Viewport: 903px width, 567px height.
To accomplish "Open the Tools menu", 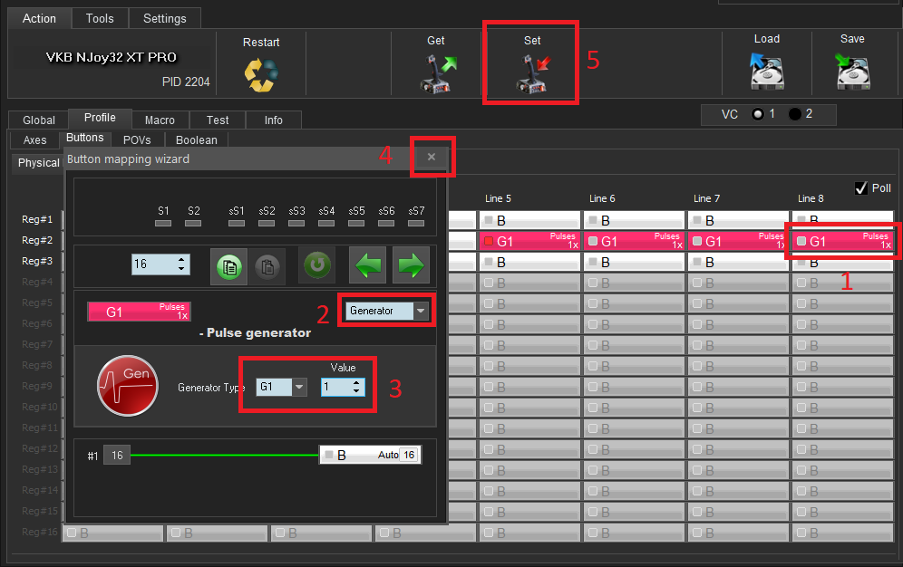I will [x=100, y=18].
